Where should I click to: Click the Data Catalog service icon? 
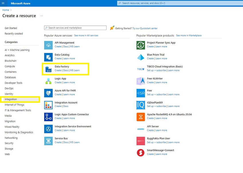48,57
